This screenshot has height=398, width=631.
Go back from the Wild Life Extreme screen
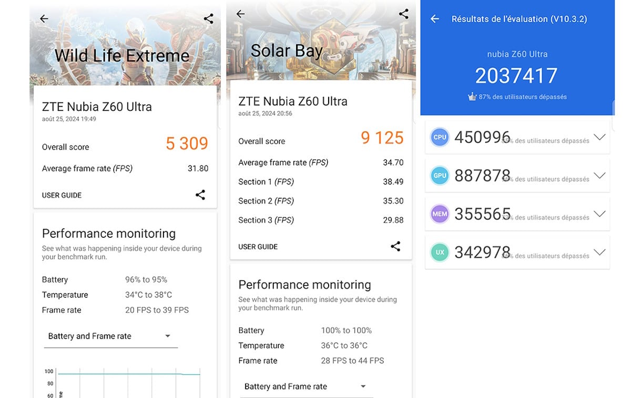pyautogui.click(x=44, y=19)
